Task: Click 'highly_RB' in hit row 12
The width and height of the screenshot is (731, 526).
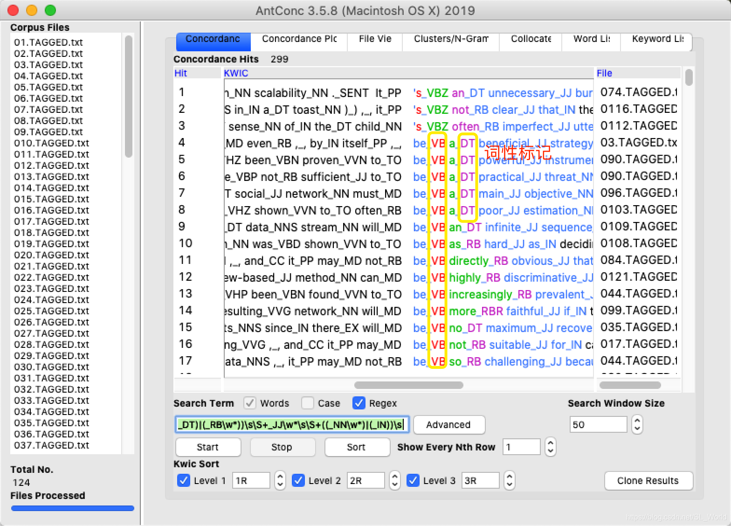Action: tap(475, 278)
